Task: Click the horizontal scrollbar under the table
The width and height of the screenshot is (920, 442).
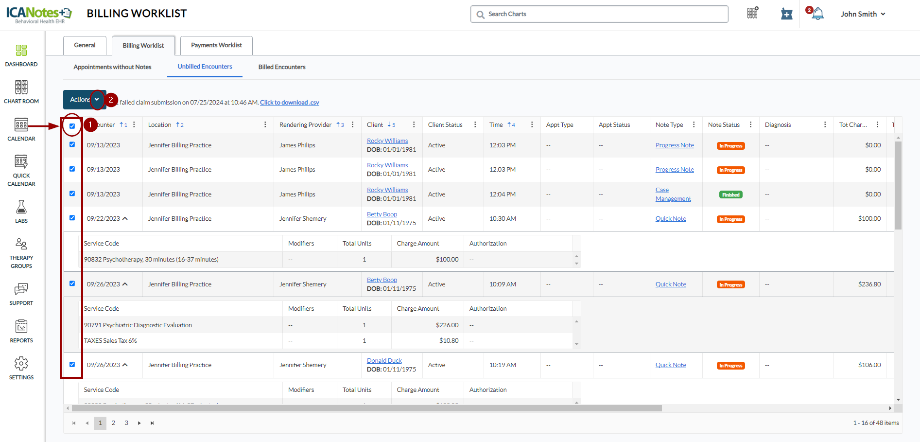Action: coord(367,408)
